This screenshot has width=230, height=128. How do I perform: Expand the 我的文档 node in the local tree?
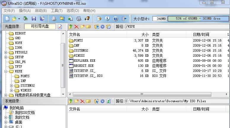[6, 117]
